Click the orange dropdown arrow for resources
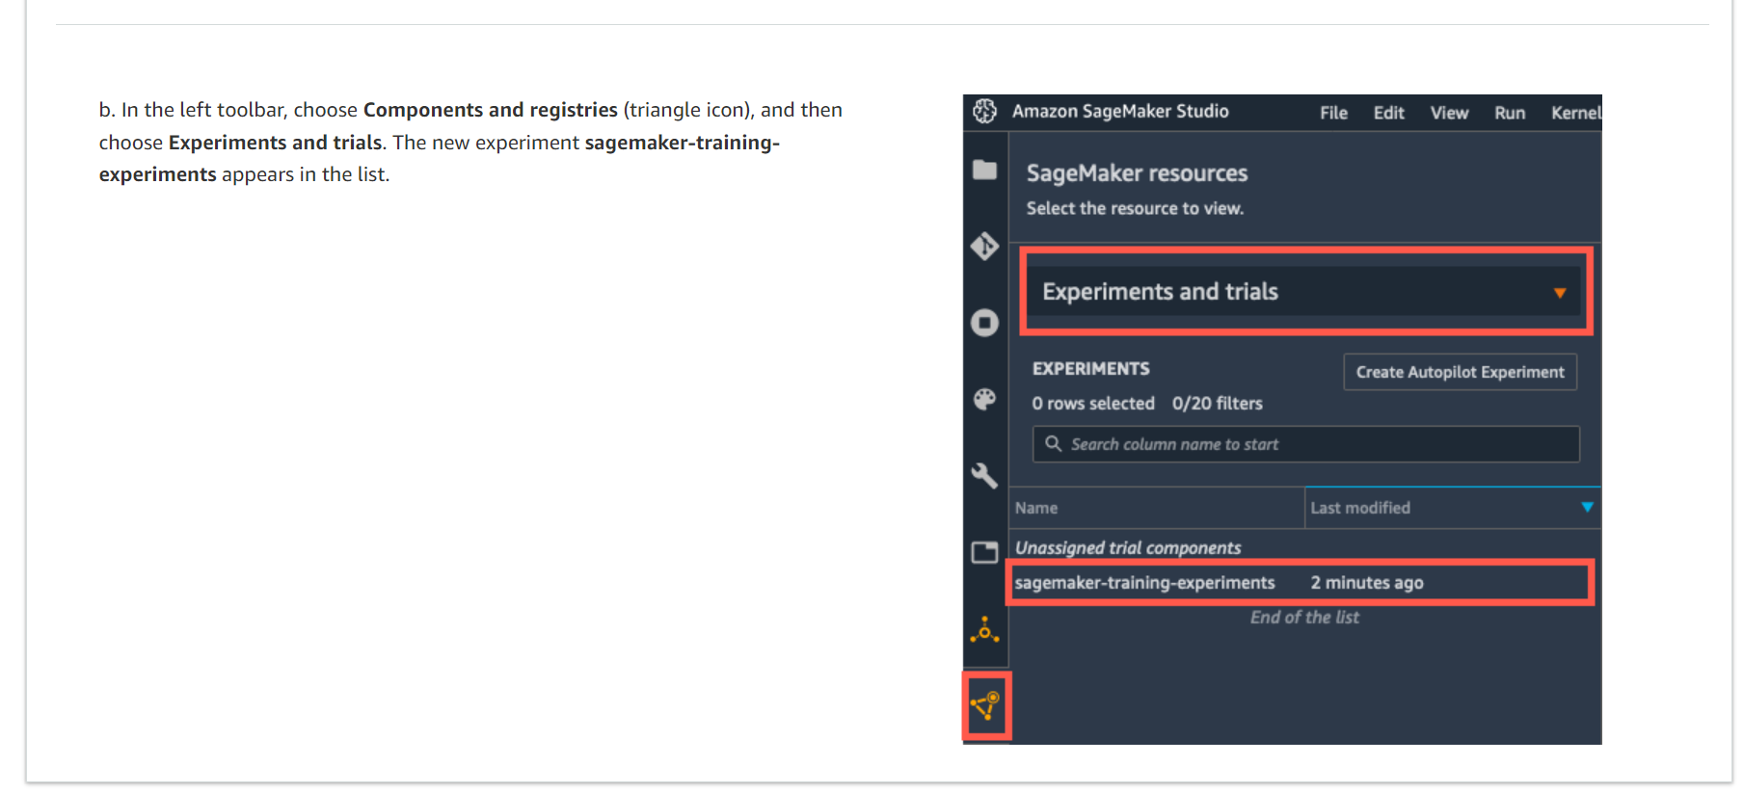1744x791 pixels. [1559, 293]
